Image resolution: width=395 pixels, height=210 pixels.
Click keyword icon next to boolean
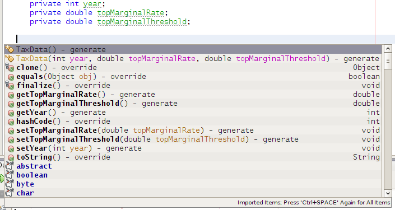pos(10,175)
